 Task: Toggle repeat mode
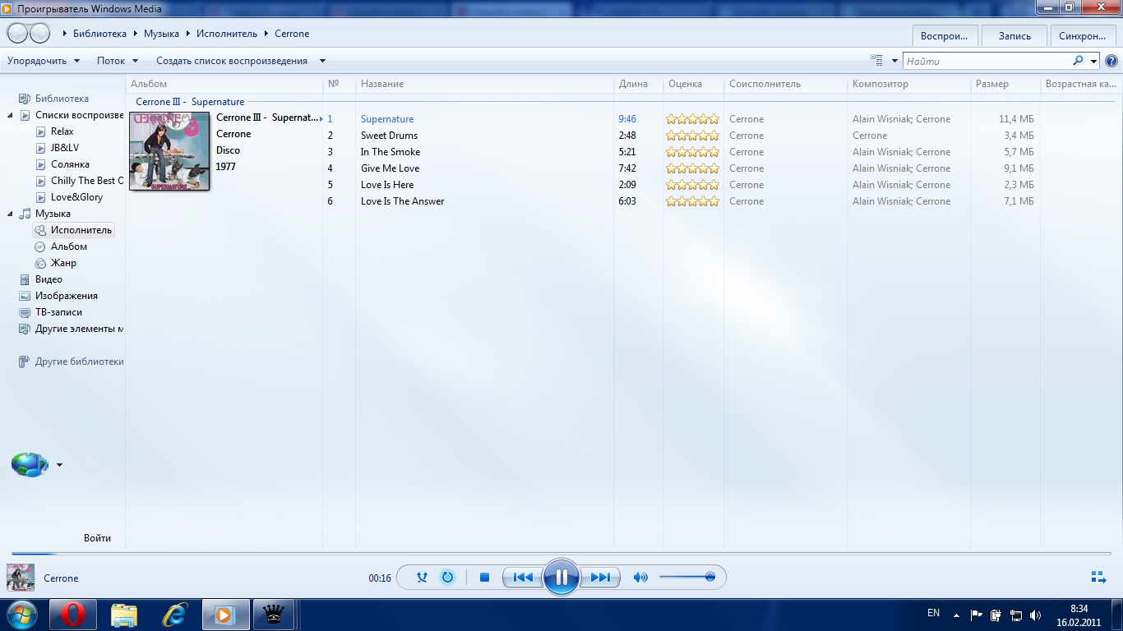pyautogui.click(x=447, y=578)
